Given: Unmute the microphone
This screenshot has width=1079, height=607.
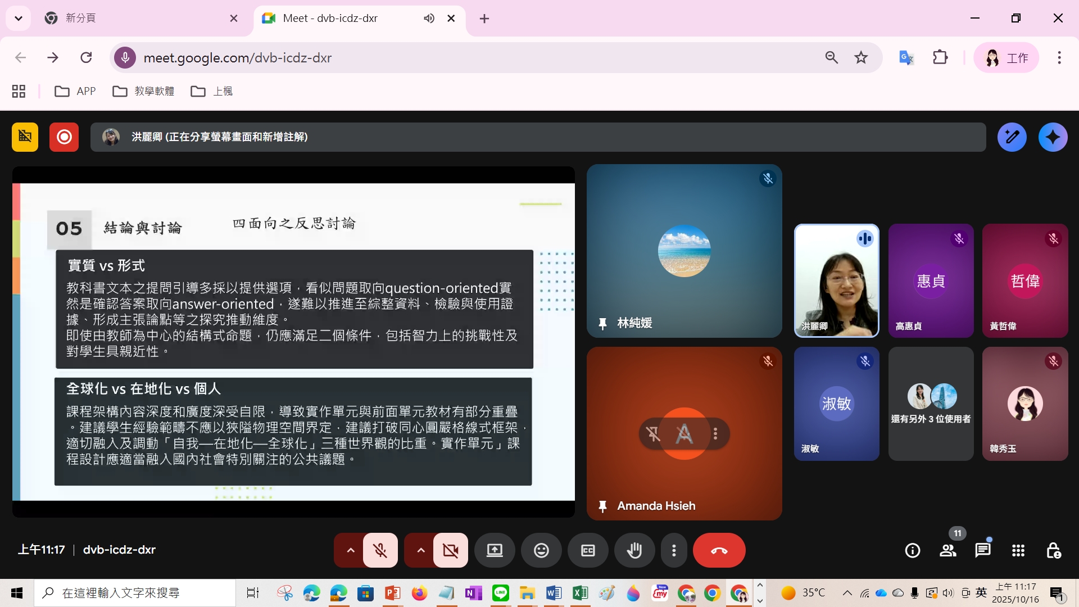Looking at the screenshot, I should [x=380, y=550].
